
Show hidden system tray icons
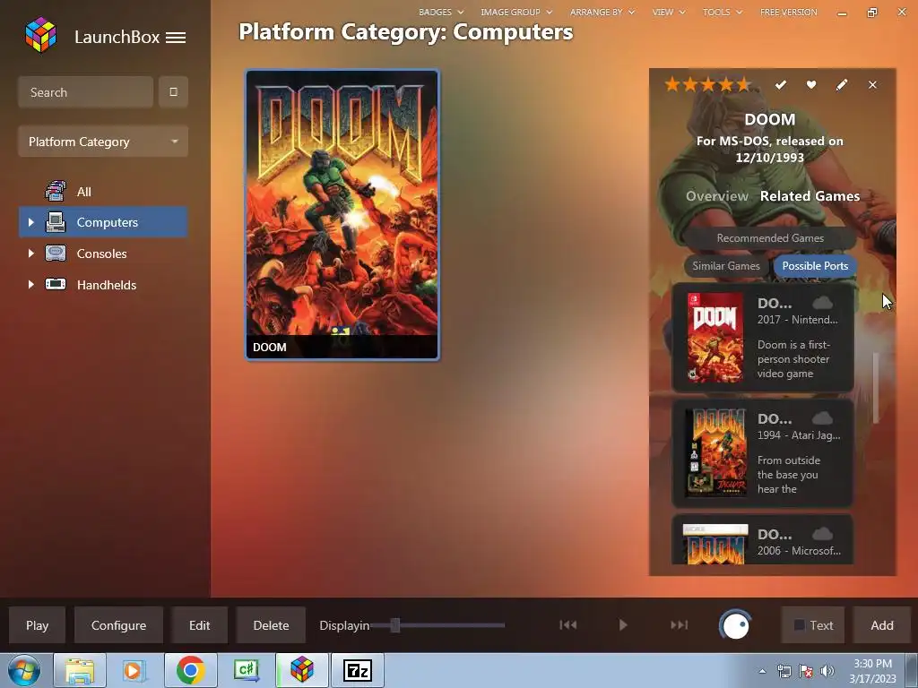click(x=762, y=671)
